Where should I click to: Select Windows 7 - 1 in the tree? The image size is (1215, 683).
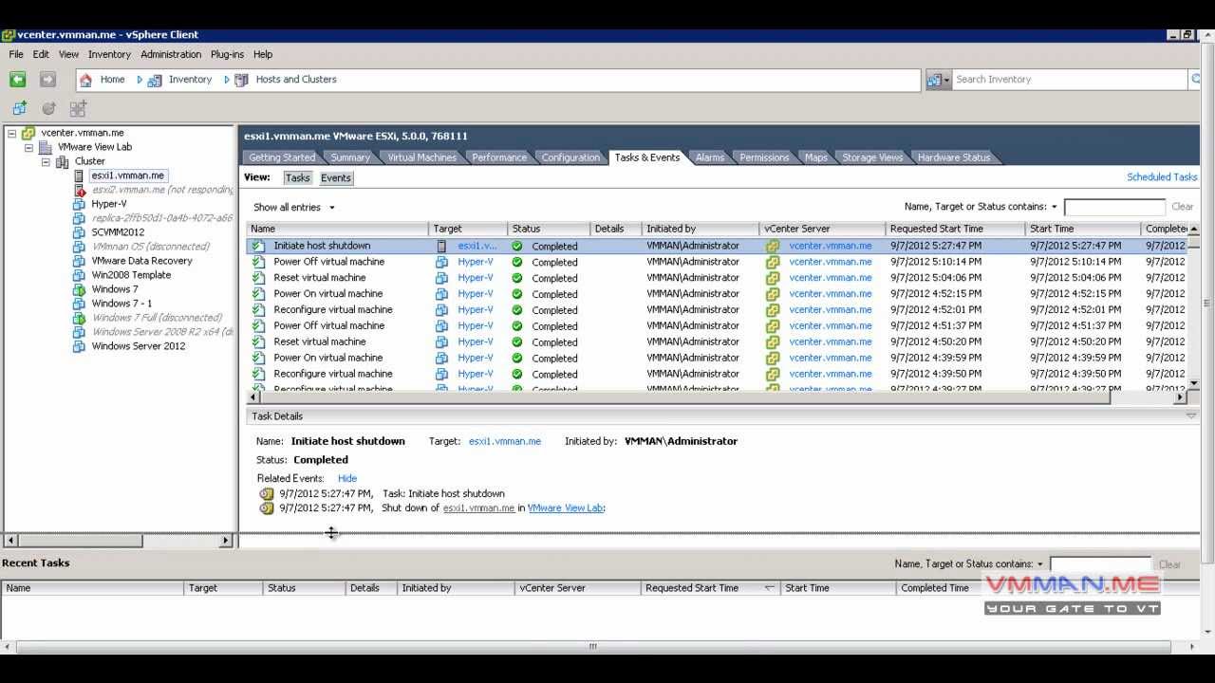(x=121, y=305)
